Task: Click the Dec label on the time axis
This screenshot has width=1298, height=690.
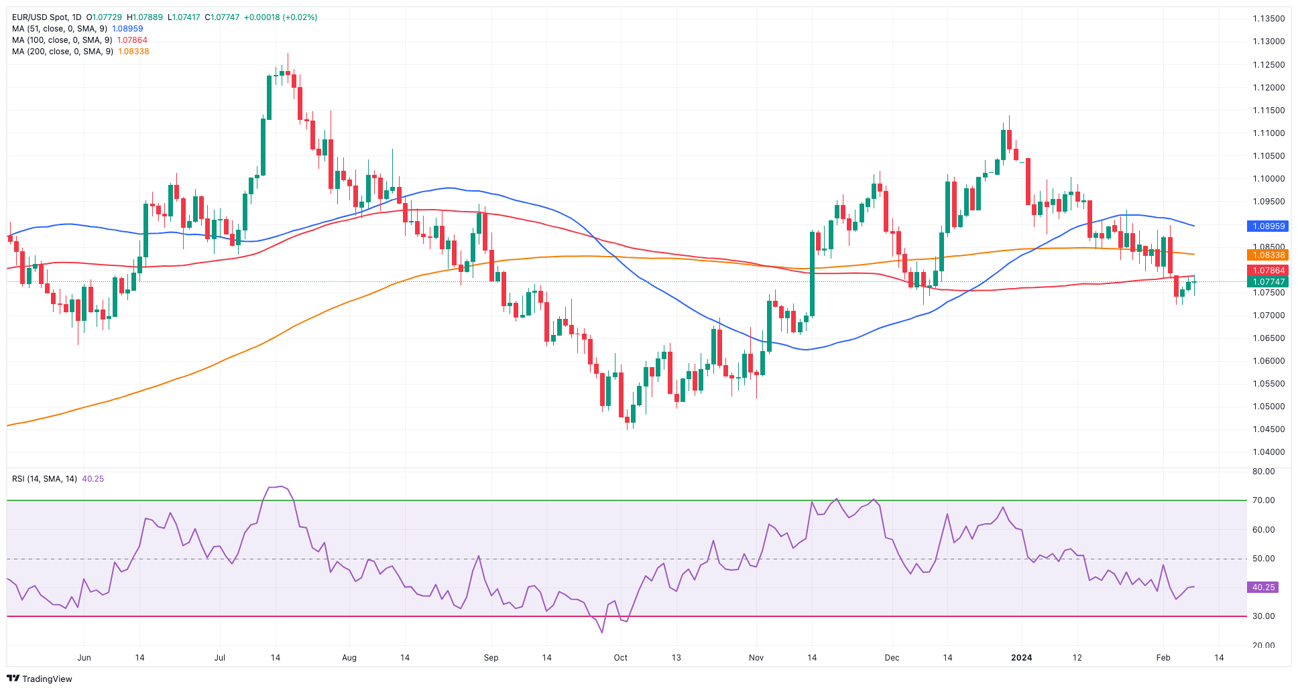Action: pos(892,658)
